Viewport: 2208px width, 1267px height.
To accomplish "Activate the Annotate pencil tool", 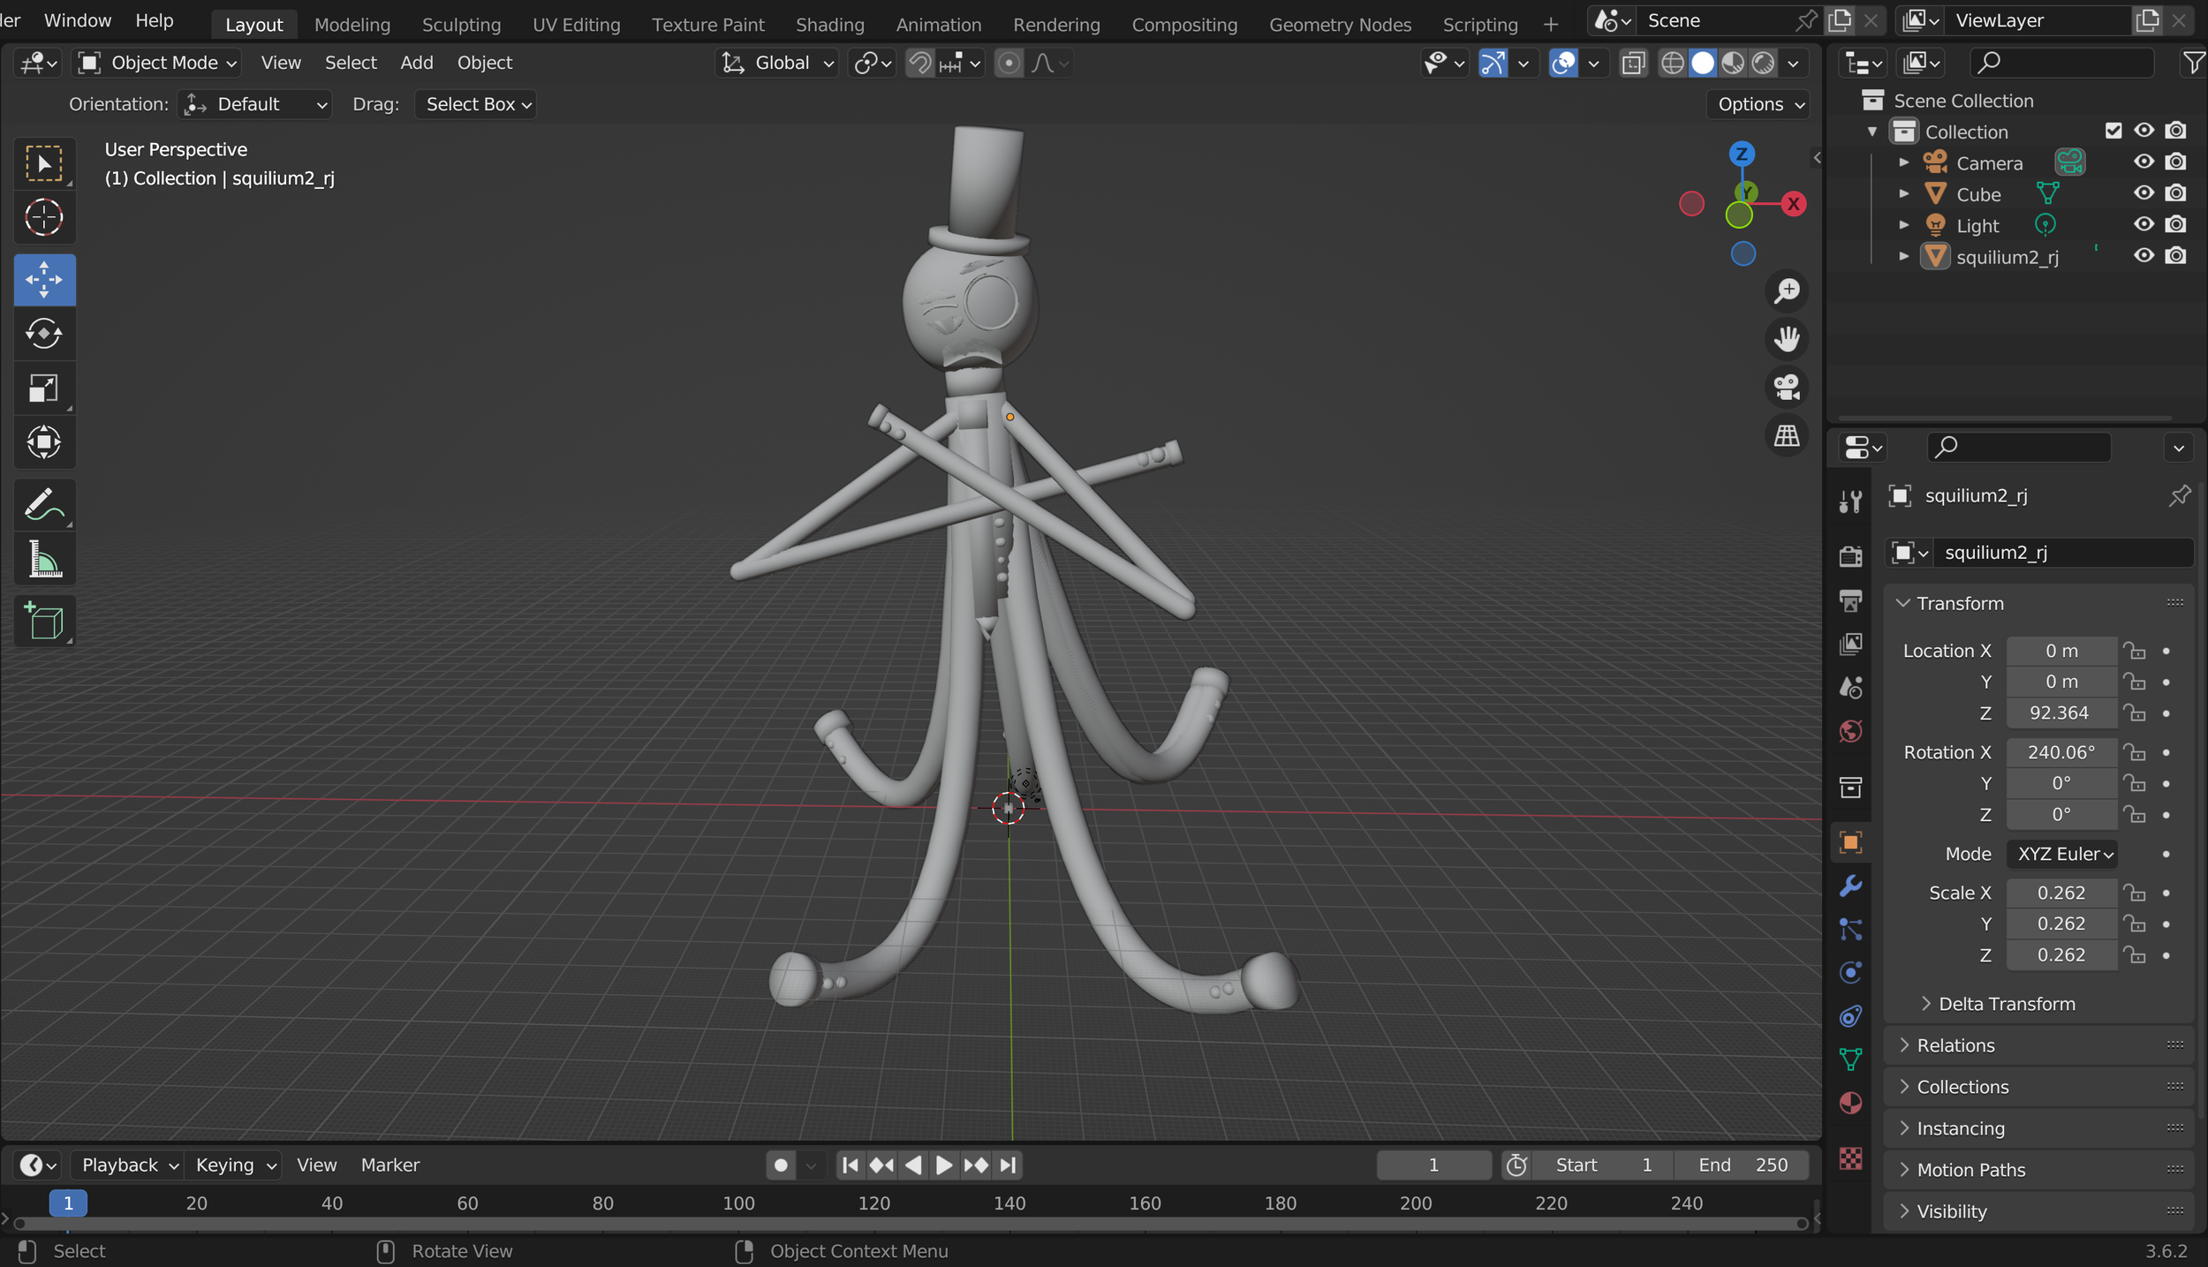I will tap(44, 505).
